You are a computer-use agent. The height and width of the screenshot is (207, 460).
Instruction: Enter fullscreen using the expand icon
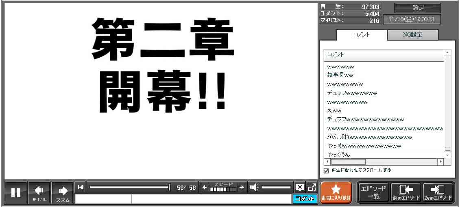pyautogui.click(x=312, y=187)
